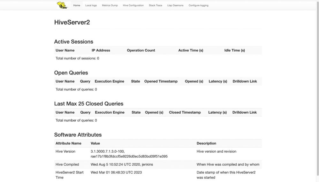The image size is (319, 182).
Task: Click IP Address column header
Action: point(101,50)
